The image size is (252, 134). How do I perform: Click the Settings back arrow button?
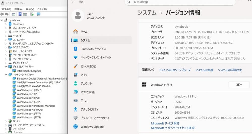click(x=73, y=2)
